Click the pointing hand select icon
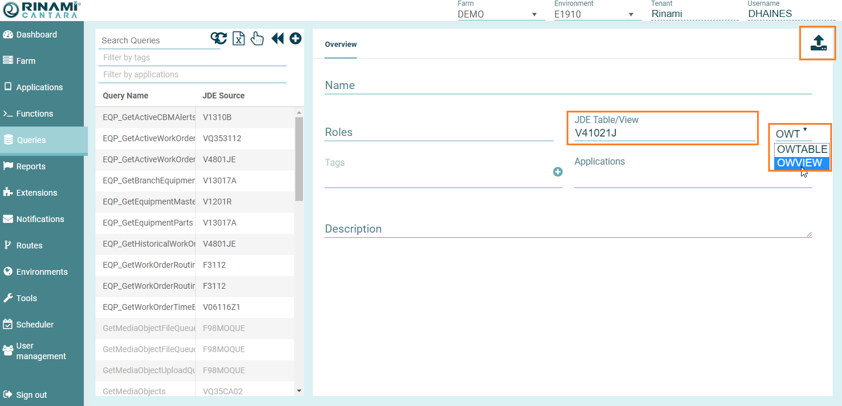The width and height of the screenshot is (842, 406). (x=257, y=39)
